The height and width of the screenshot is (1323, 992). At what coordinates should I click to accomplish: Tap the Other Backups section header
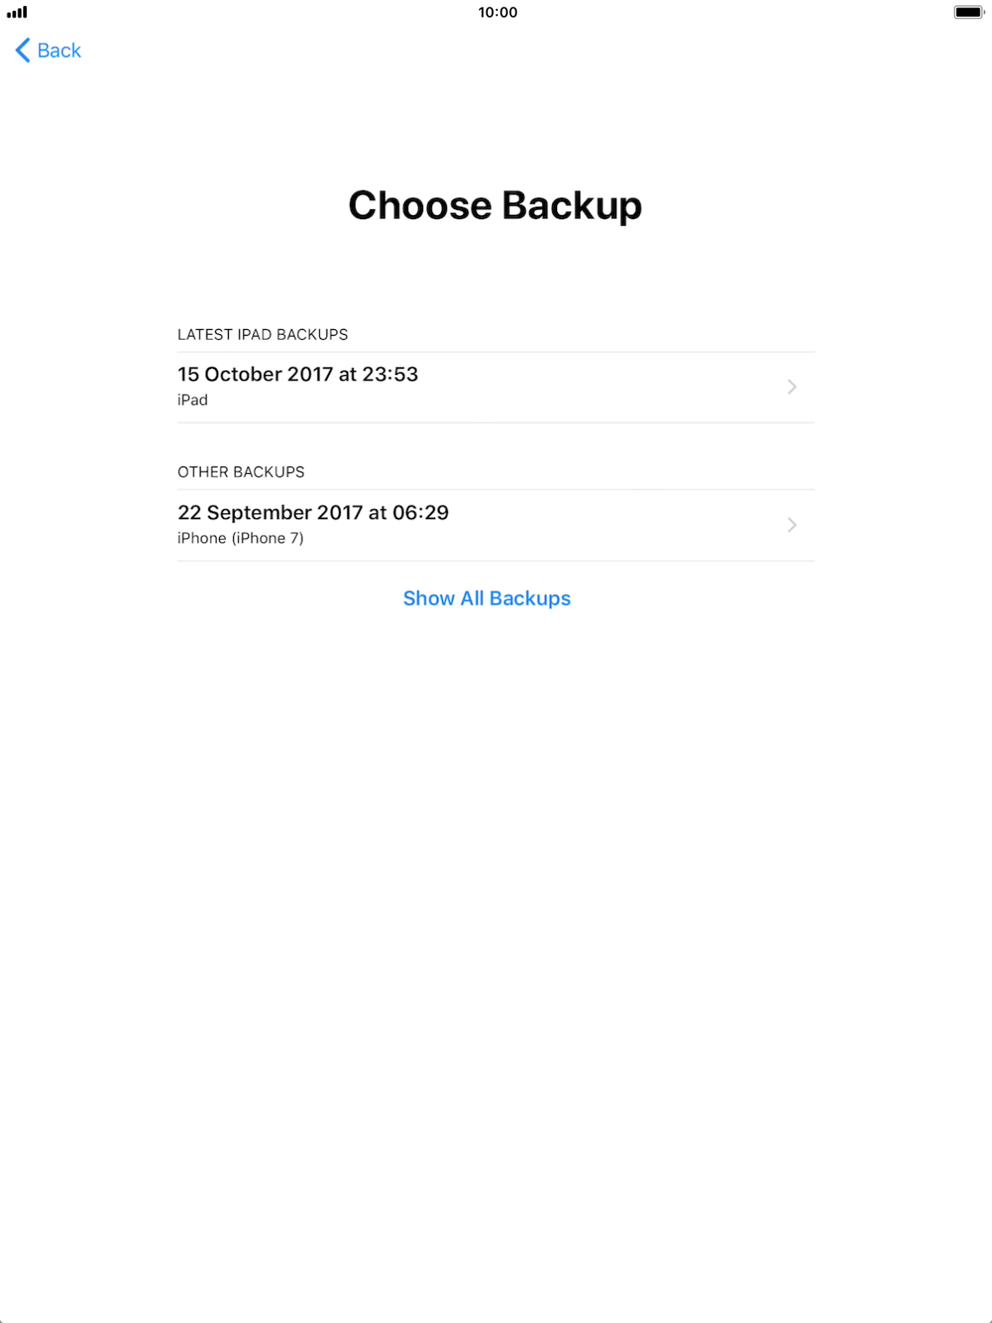[x=241, y=472]
